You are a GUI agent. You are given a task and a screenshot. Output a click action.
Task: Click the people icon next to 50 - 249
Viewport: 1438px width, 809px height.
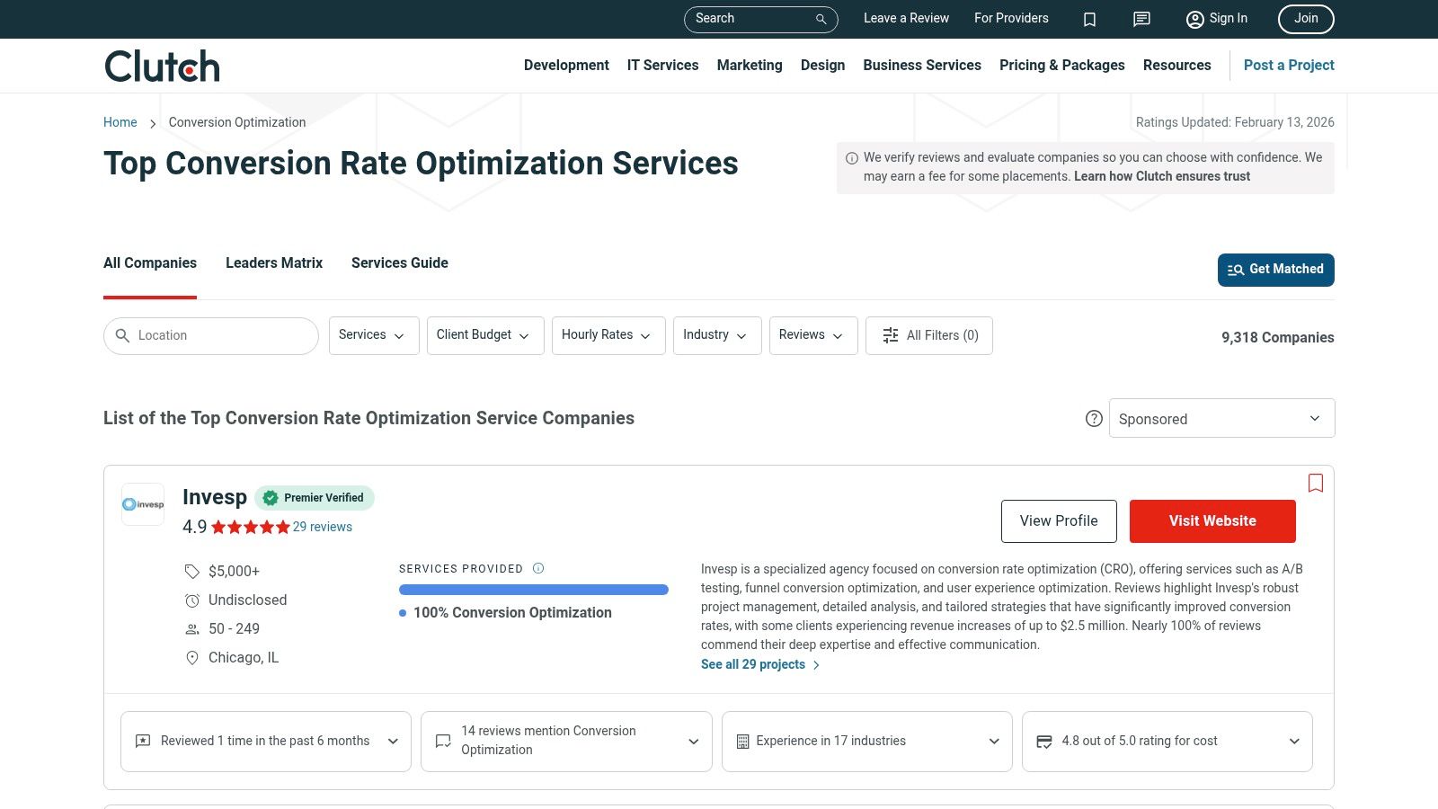(x=191, y=628)
